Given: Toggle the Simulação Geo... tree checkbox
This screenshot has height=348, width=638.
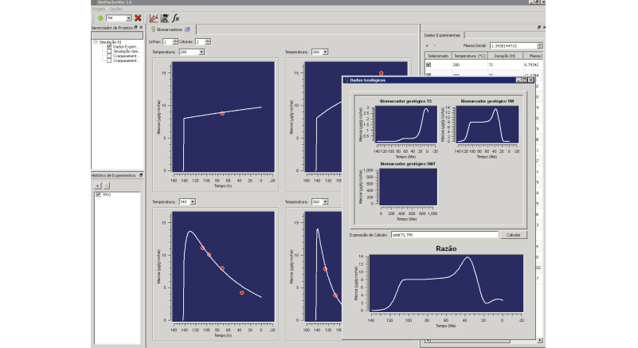Looking at the screenshot, I should [x=109, y=51].
